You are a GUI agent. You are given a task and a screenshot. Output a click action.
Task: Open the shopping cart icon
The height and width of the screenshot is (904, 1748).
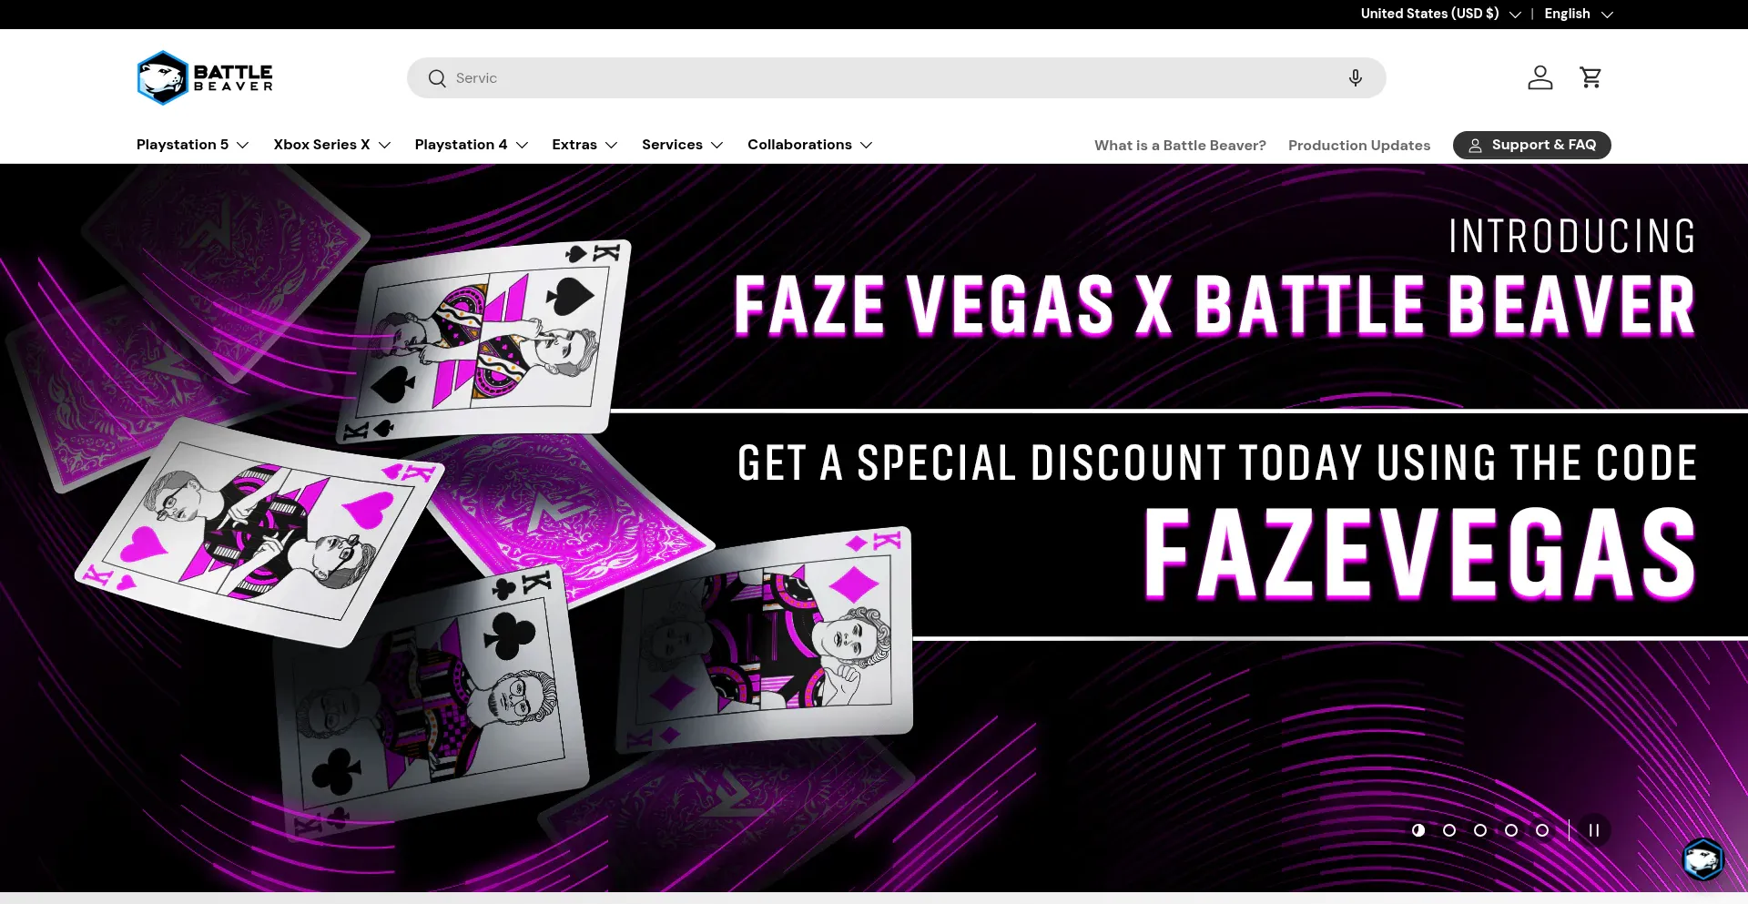(1590, 77)
